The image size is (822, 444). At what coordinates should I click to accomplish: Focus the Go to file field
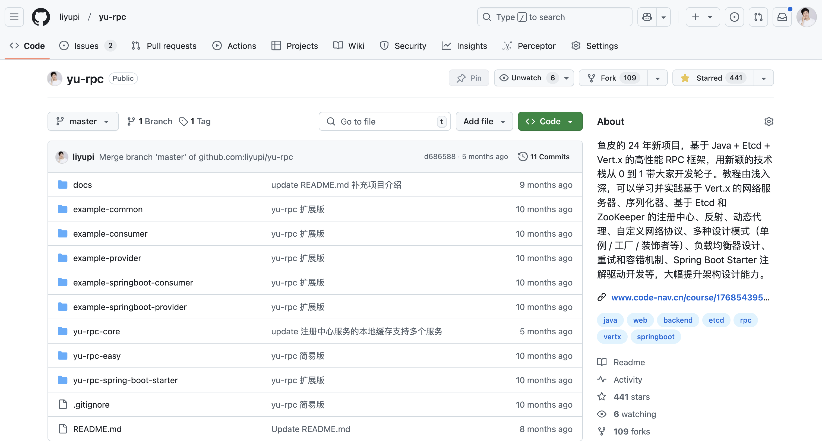click(x=384, y=121)
